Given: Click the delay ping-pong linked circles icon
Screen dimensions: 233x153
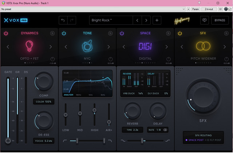Looking at the screenshot, I should (x=165, y=130).
